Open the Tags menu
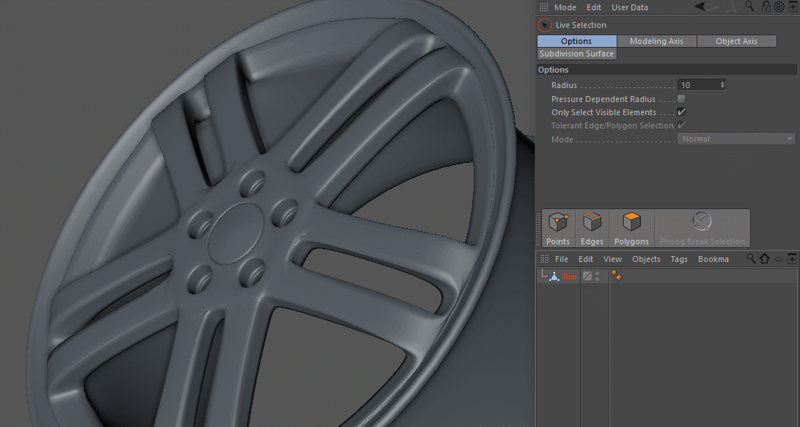This screenshot has height=427, width=800. point(679,259)
